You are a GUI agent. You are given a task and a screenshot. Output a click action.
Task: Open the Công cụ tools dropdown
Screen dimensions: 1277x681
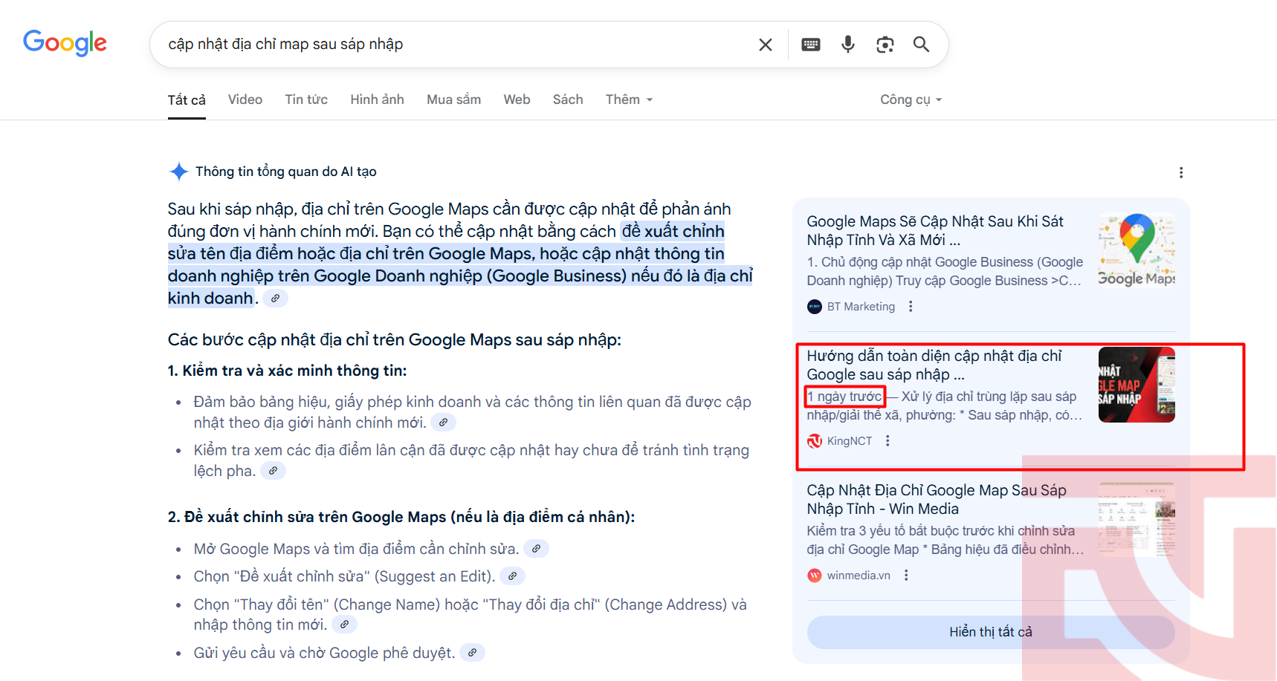click(x=911, y=100)
